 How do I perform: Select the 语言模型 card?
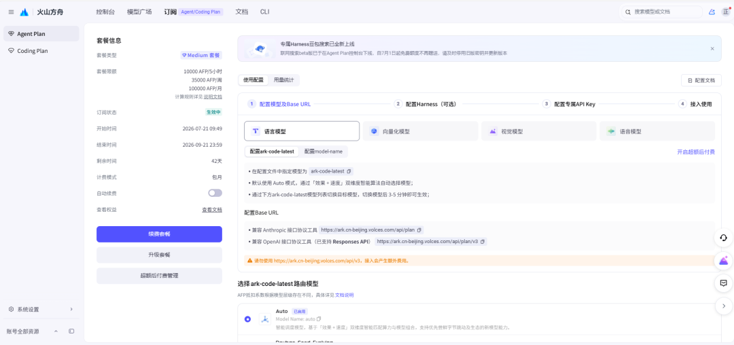[x=302, y=131]
